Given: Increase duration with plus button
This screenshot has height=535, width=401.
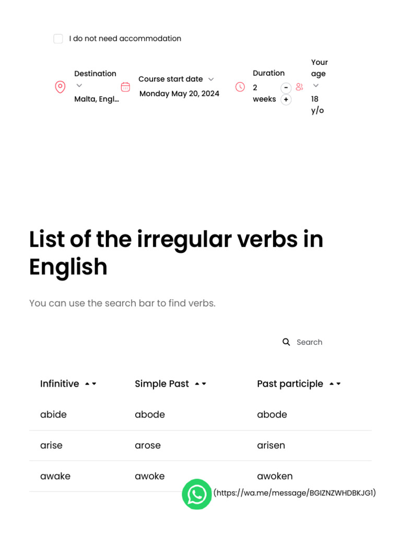Looking at the screenshot, I should click(286, 99).
